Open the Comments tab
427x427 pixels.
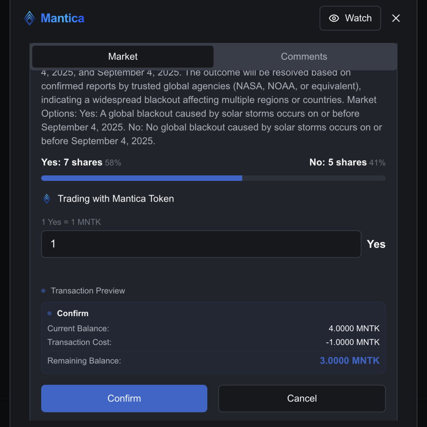[304, 57]
